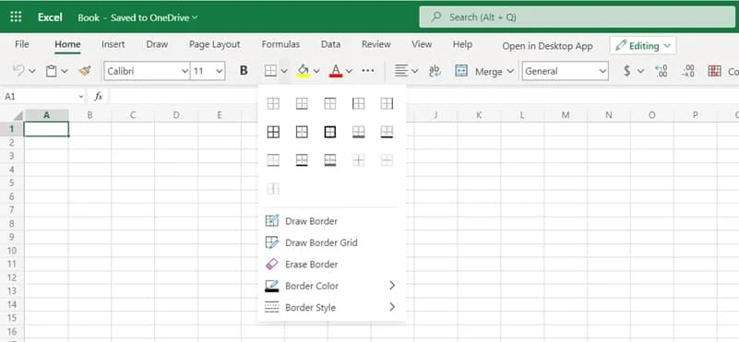This screenshot has height=342, width=739.
Task: Click the text alignment icon
Action: (x=401, y=71)
